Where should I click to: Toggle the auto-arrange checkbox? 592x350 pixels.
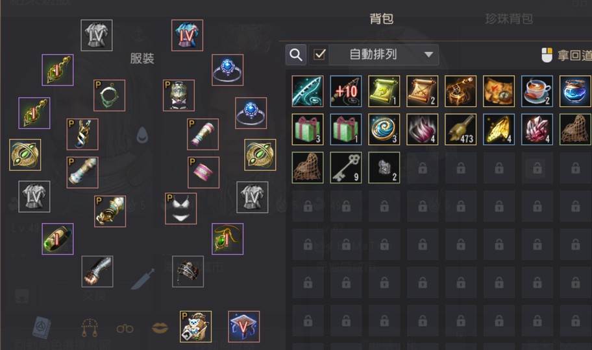click(319, 54)
